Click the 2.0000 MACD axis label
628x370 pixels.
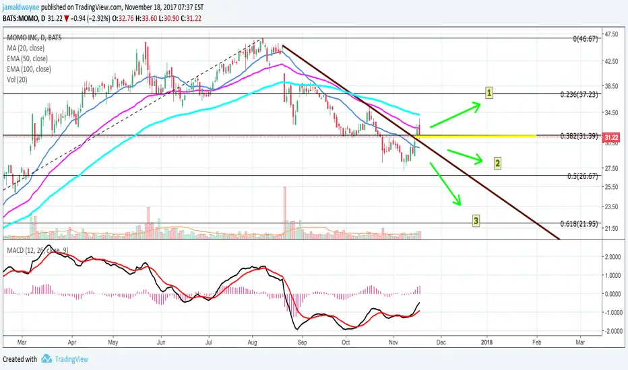pyautogui.click(x=613, y=257)
